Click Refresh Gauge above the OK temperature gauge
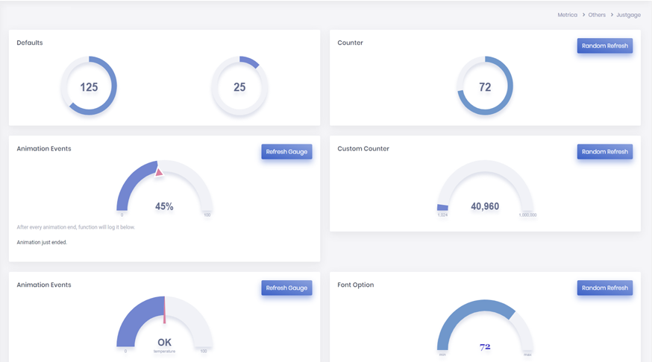This screenshot has width=652, height=362. tap(286, 288)
